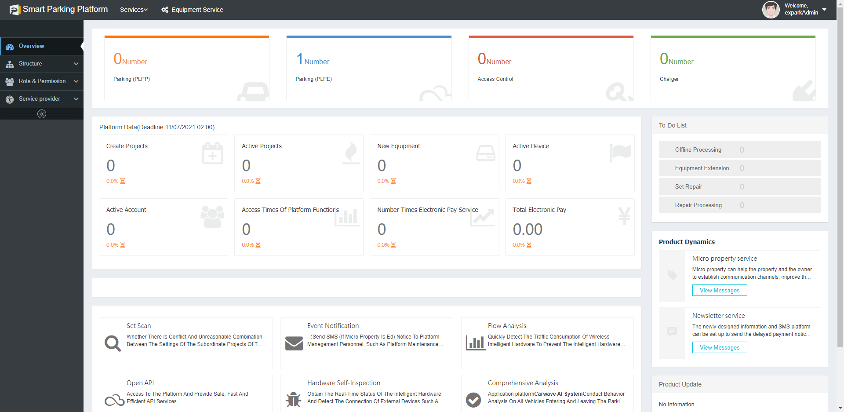Collapse sidebar with the double-arrow icon
Screen dimensions: 844x412
[x=42, y=114]
